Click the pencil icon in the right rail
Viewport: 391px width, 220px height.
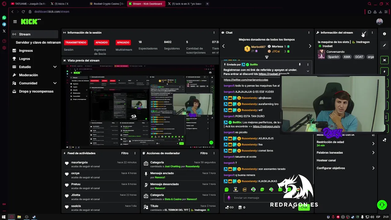pyautogui.click(x=385, y=45)
